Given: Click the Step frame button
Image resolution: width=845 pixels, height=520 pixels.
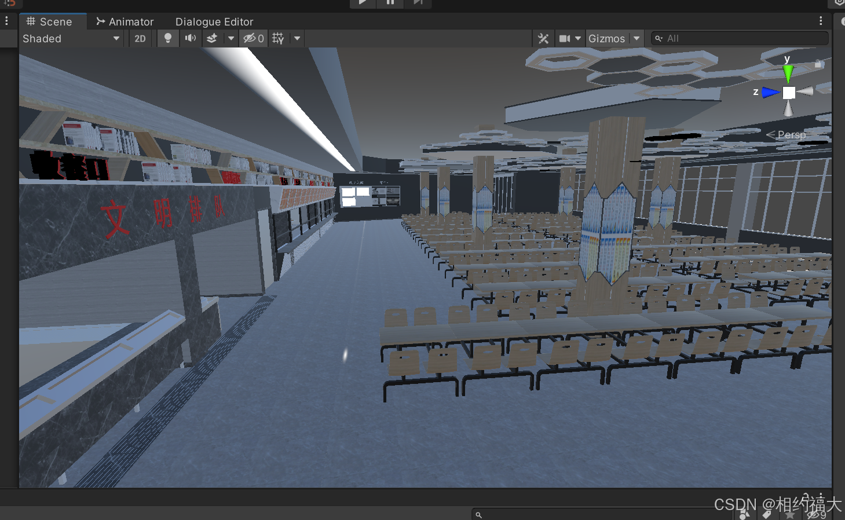Looking at the screenshot, I should 418,2.
